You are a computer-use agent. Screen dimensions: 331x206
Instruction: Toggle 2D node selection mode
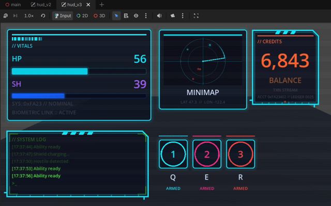click(82, 16)
